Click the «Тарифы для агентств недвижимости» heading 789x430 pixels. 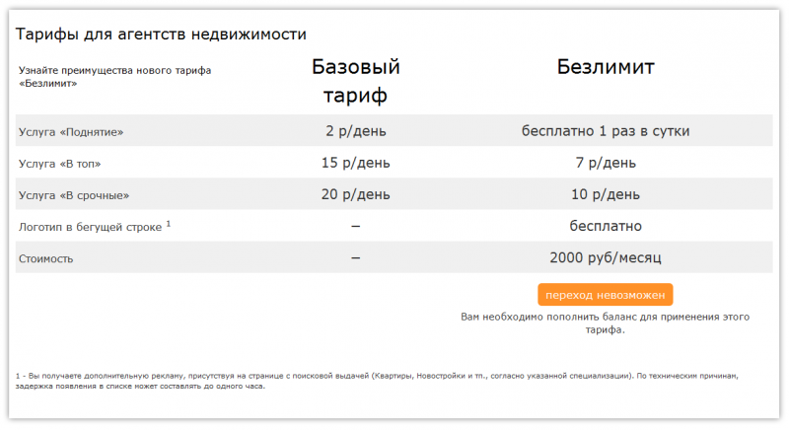point(161,34)
